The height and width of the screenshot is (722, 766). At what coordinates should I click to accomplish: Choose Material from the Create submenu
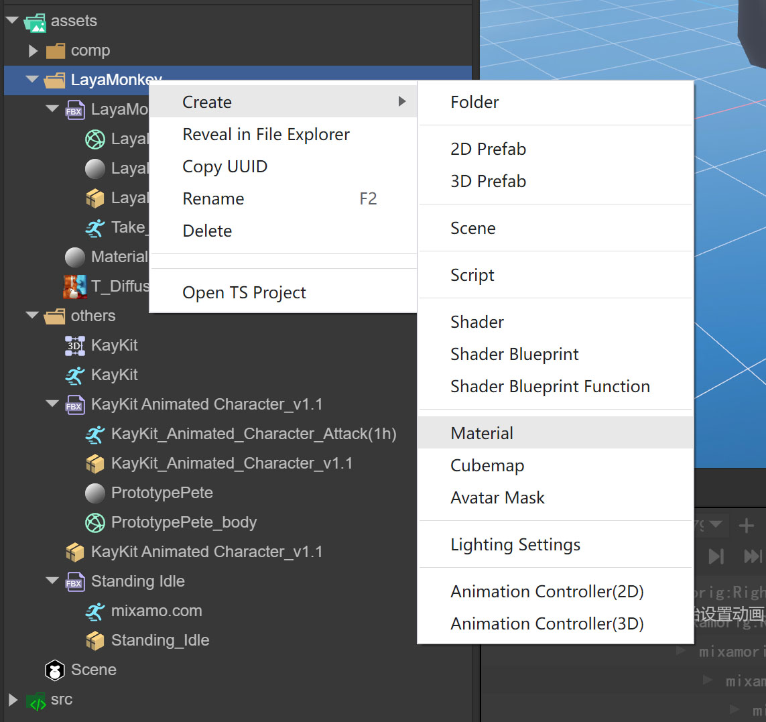pos(482,433)
